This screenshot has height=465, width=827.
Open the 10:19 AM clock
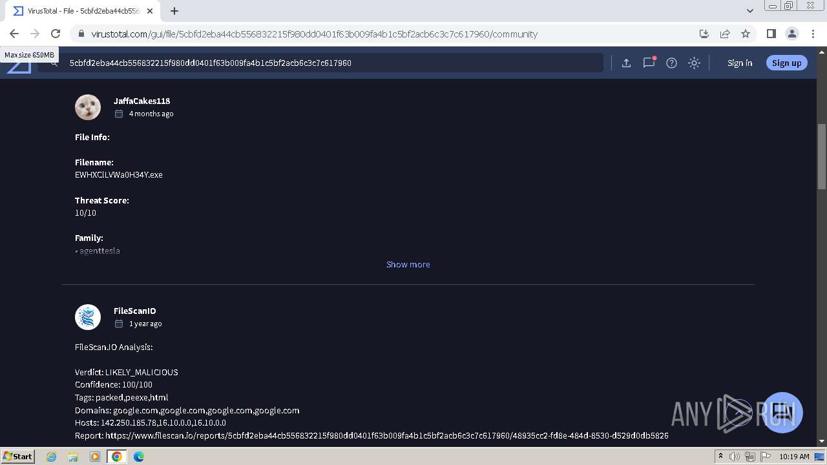(794, 457)
